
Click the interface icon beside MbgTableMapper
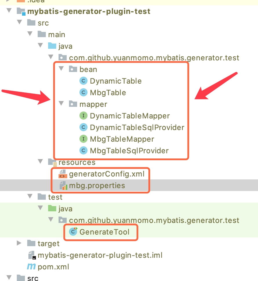click(x=83, y=139)
